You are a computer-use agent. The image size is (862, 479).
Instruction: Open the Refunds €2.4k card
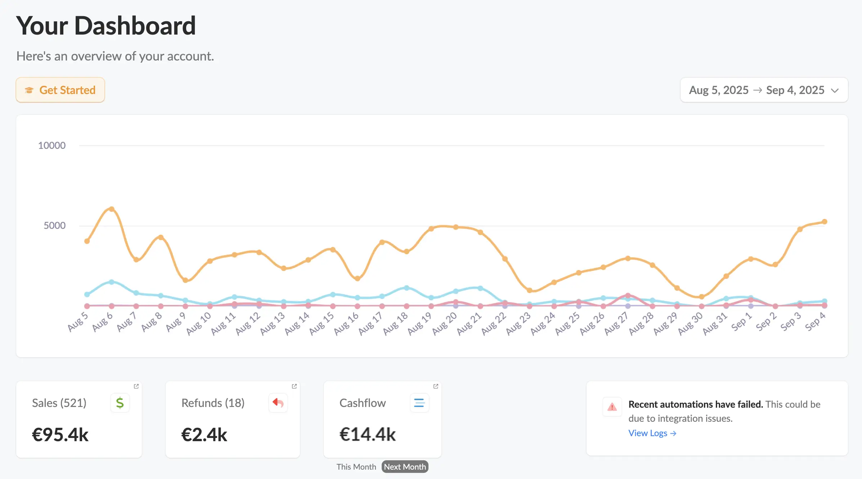[204, 434]
